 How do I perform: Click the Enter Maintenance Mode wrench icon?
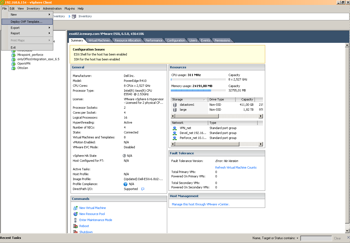(x=76, y=220)
